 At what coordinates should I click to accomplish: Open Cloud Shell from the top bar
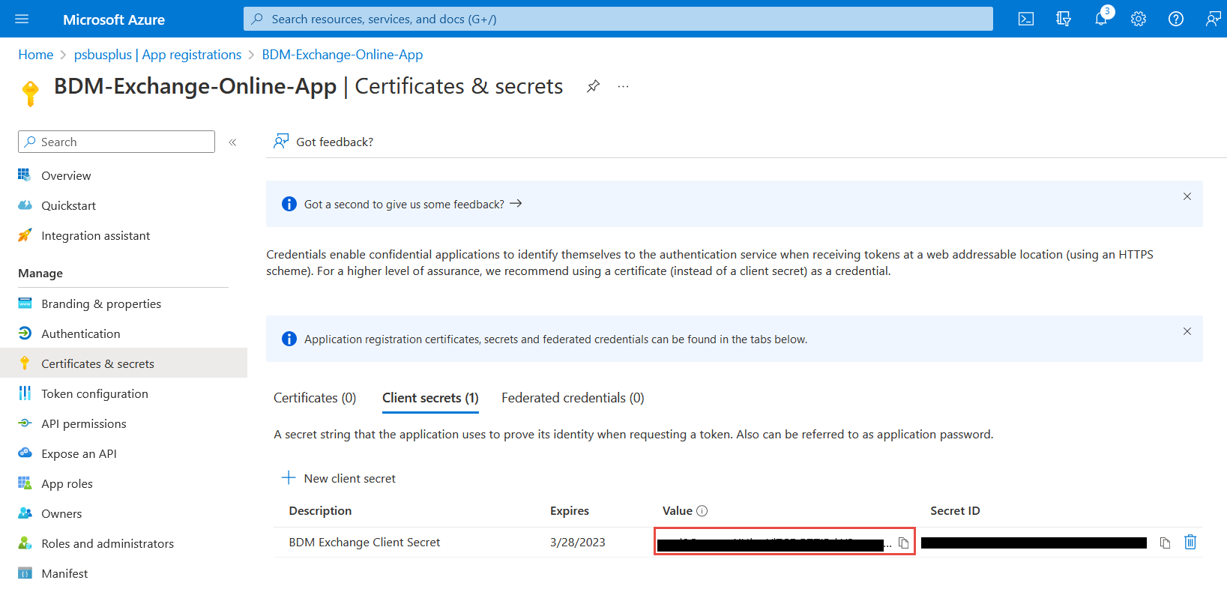[x=1026, y=19]
